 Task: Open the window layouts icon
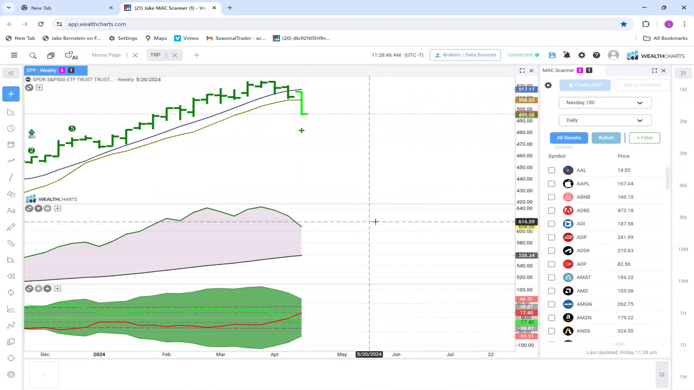(x=51, y=55)
